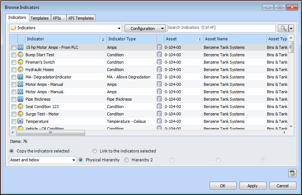
Task: Sort by the Asset Name column header
Action: (234, 39)
